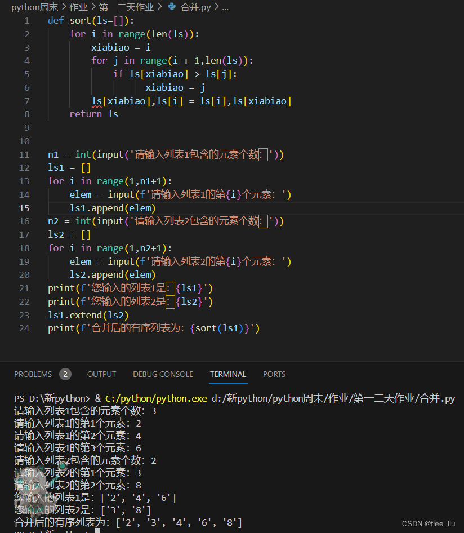Image resolution: width=464 pixels, height=533 pixels.
Task: Click the python周末 breadcrumb segment
Action: [35, 7]
